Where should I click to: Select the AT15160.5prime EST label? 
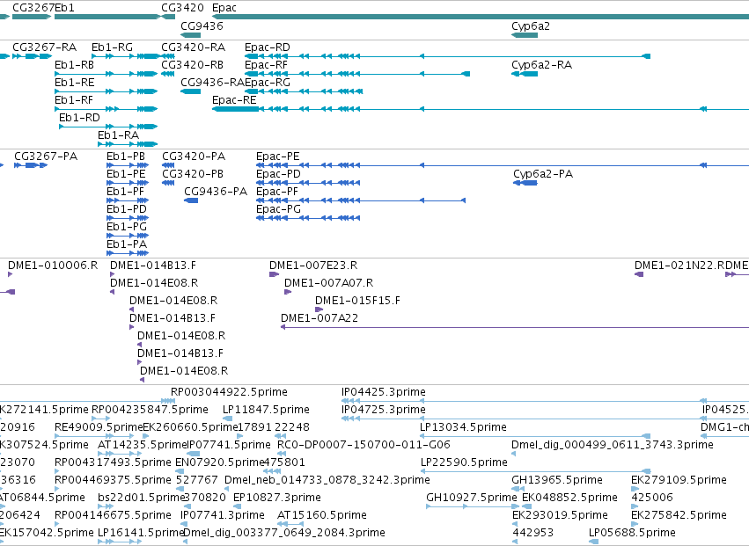pos(322,515)
